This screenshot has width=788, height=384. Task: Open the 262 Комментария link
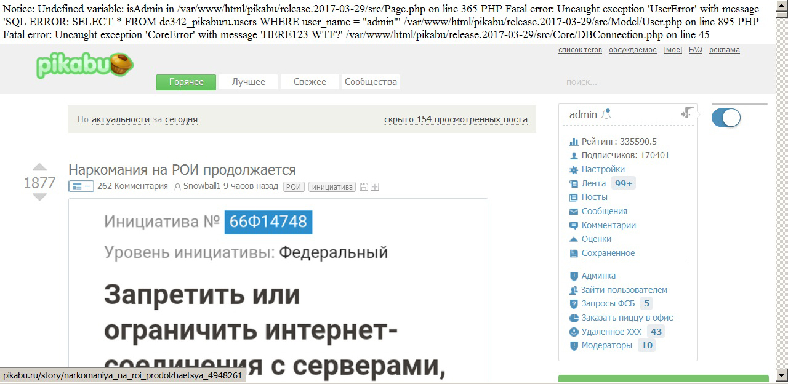pyautogui.click(x=132, y=186)
